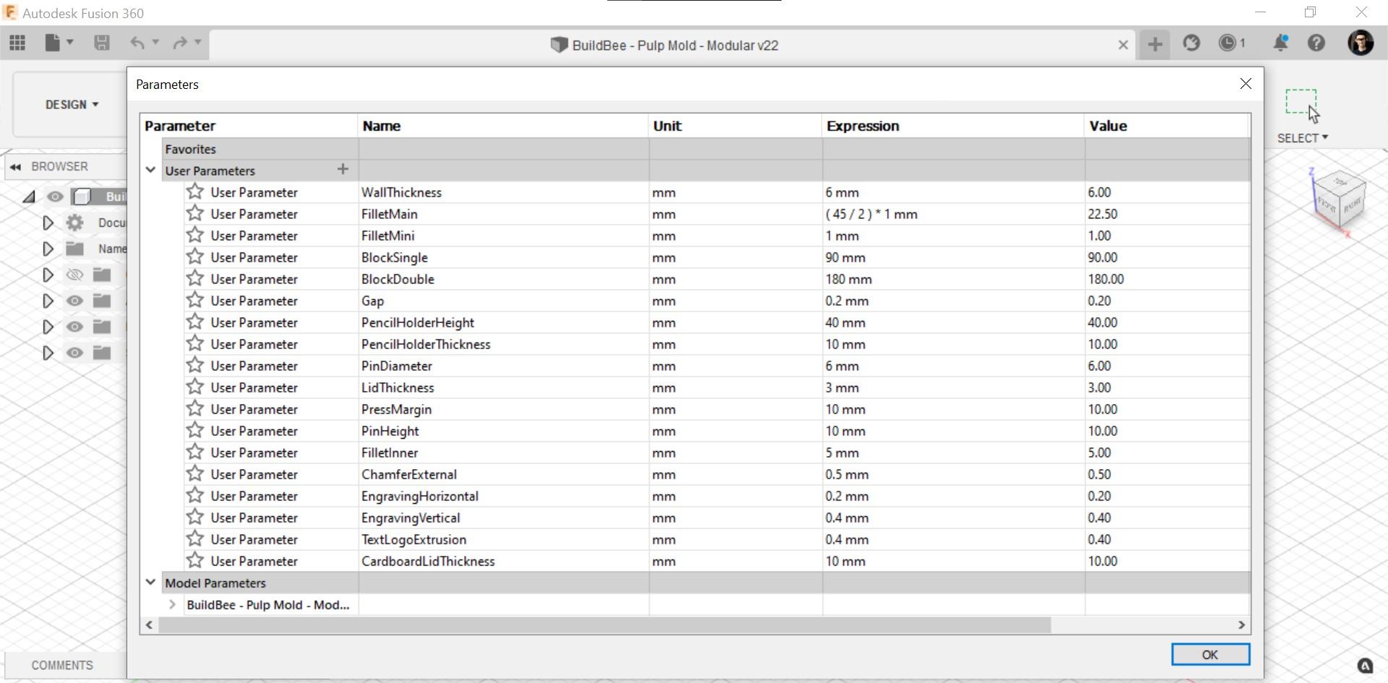Toggle favorite star for CardboardLidThickness

tap(195, 560)
